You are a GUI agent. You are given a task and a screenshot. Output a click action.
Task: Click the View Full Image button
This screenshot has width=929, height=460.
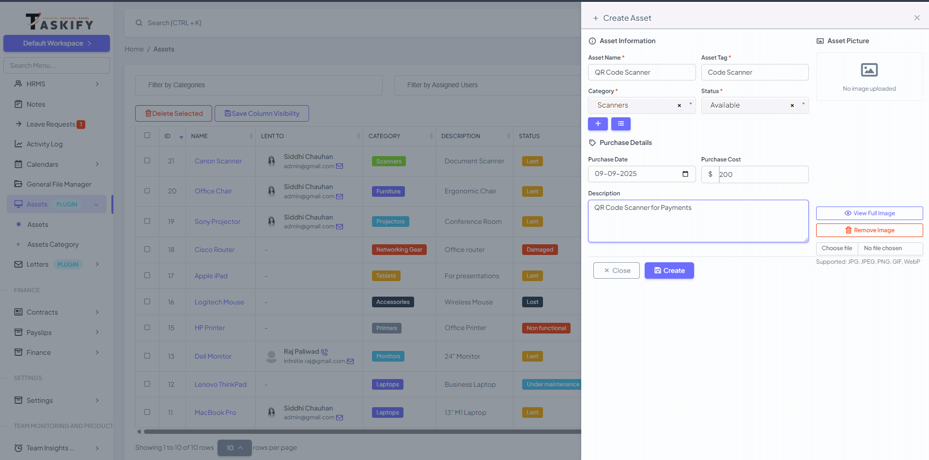click(x=869, y=213)
